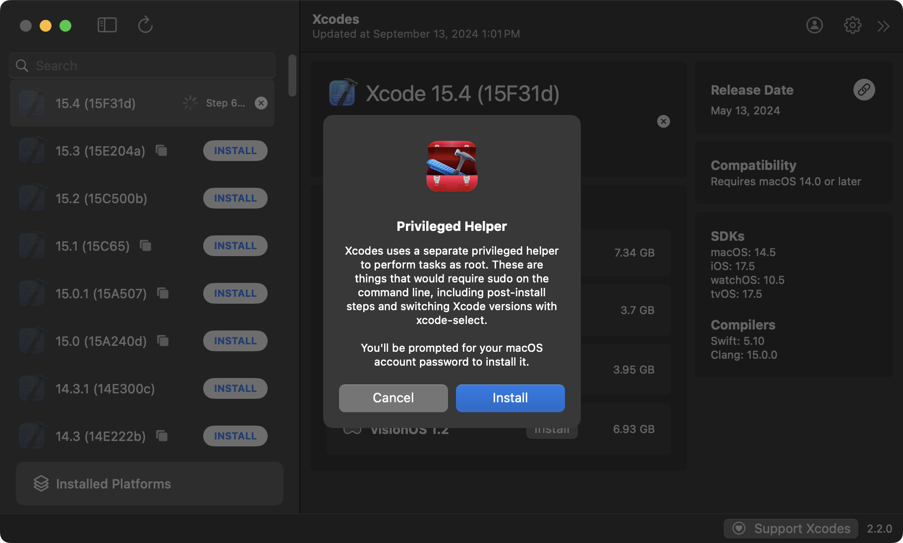Install Xcode 14.3.1 (14E300c)

[x=235, y=388]
